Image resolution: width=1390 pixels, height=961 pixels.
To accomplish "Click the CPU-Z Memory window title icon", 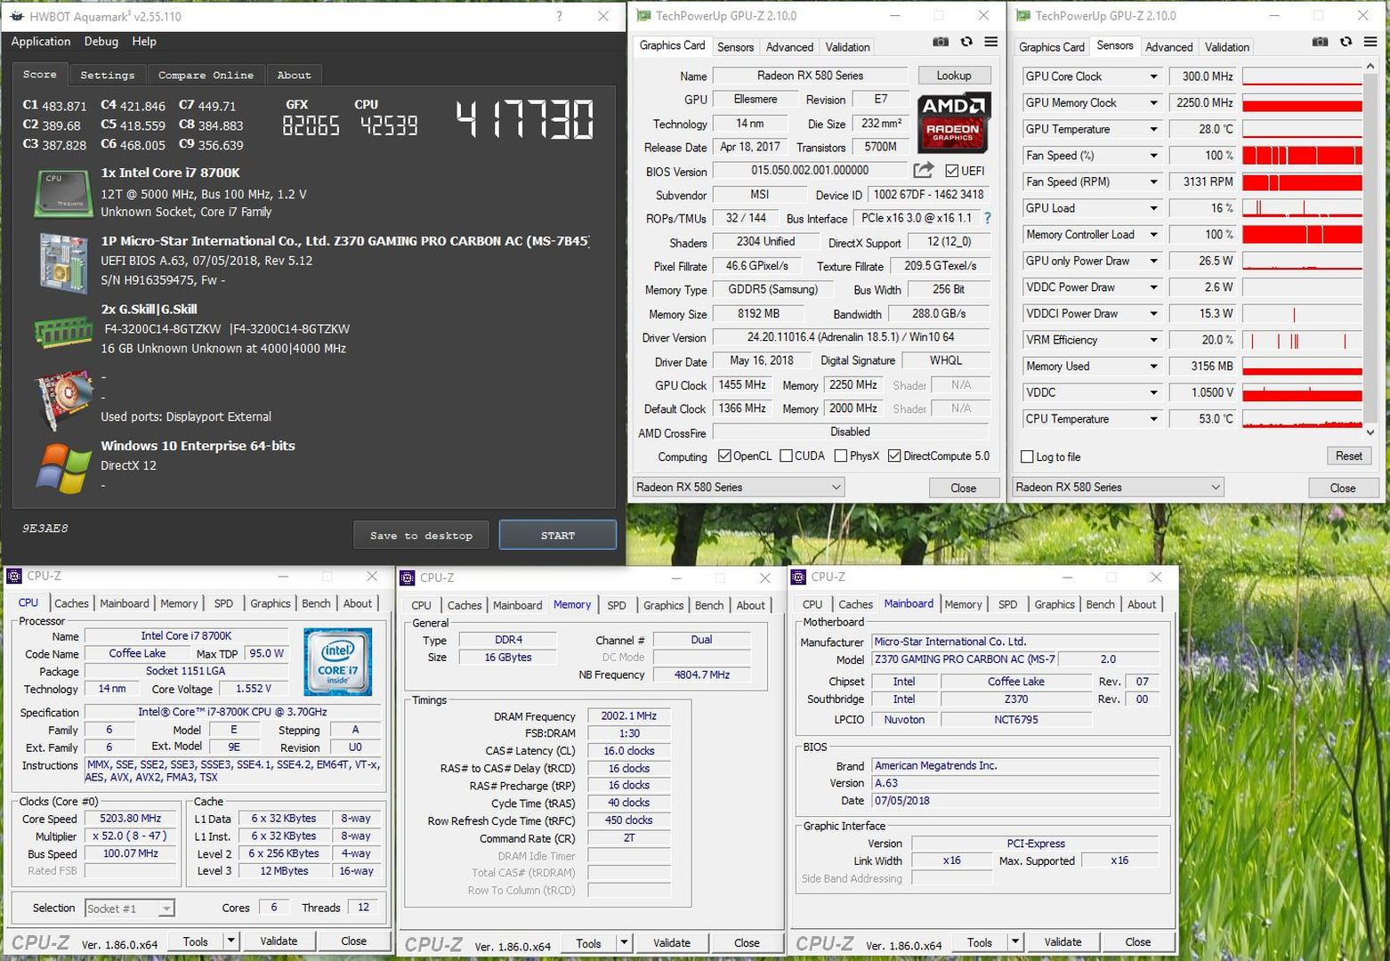I will 408,577.
